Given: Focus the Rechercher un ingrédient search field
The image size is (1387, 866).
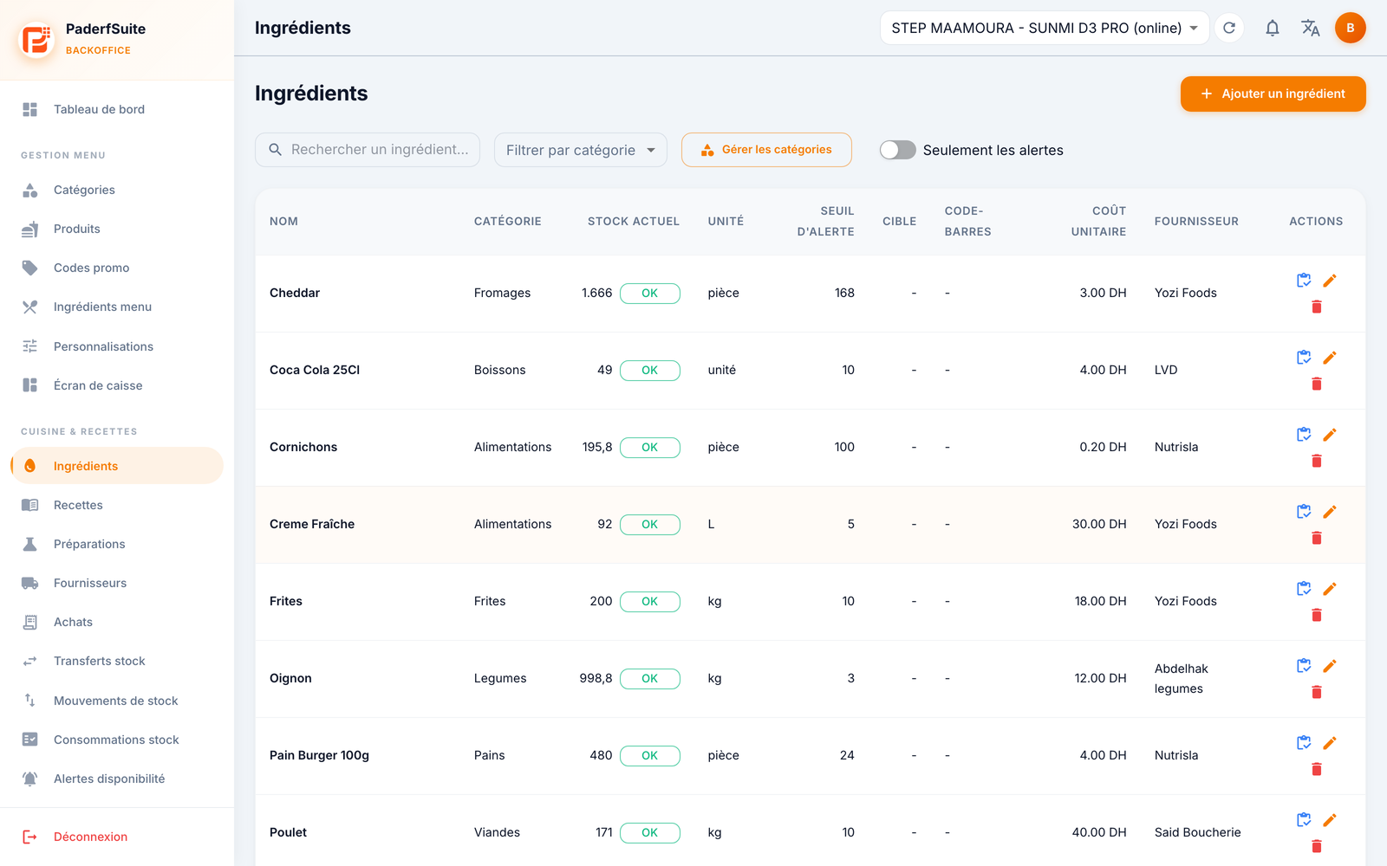Looking at the screenshot, I should pos(368,150).
